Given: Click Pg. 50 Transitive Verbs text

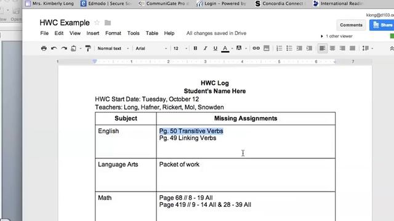Looking at the screenshot, I should coord(191,131).
